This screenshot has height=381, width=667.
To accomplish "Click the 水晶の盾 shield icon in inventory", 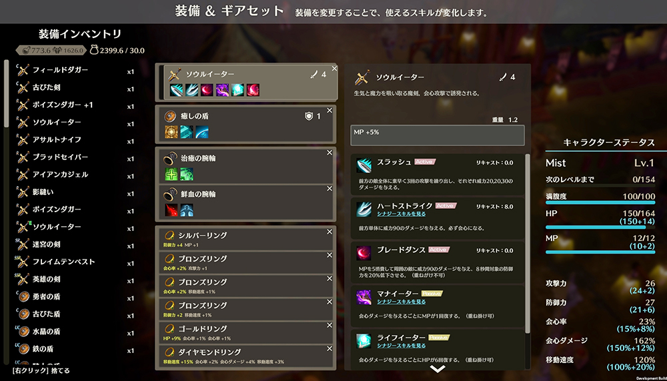I will pyautogui.click(x=23, y=332).
